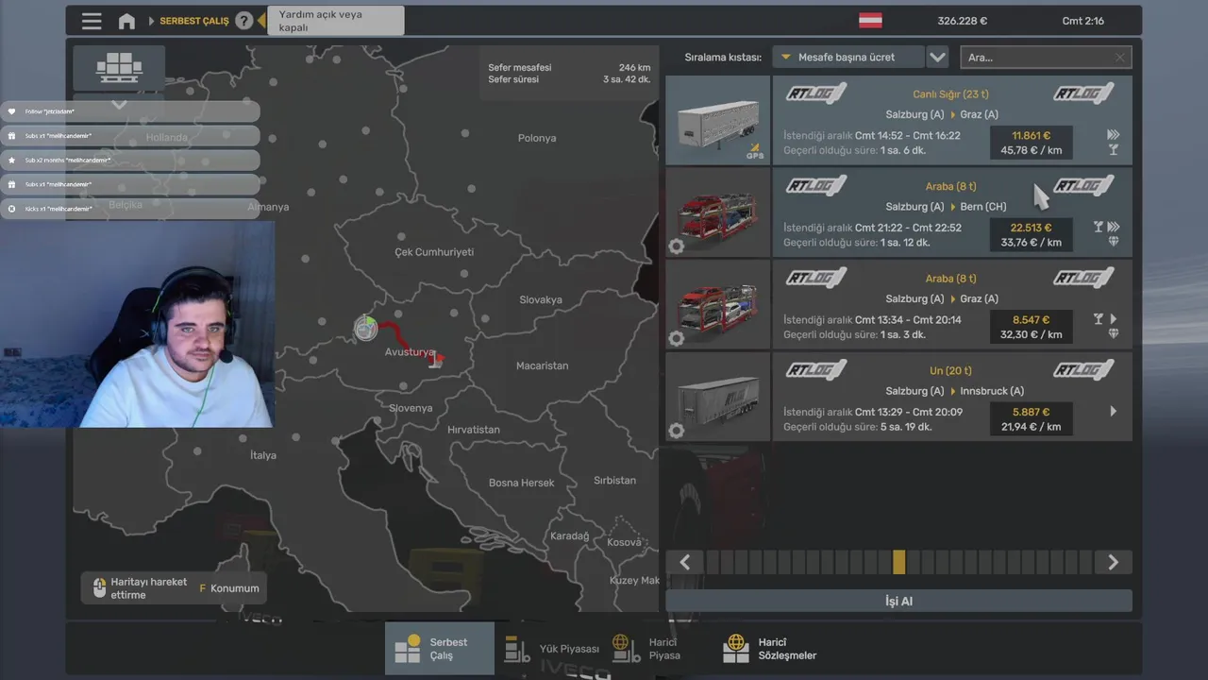The height and width of the screenshot is (680, 1208).
Task: Click the 5.887 € price box
Action: pos(1031,418)
